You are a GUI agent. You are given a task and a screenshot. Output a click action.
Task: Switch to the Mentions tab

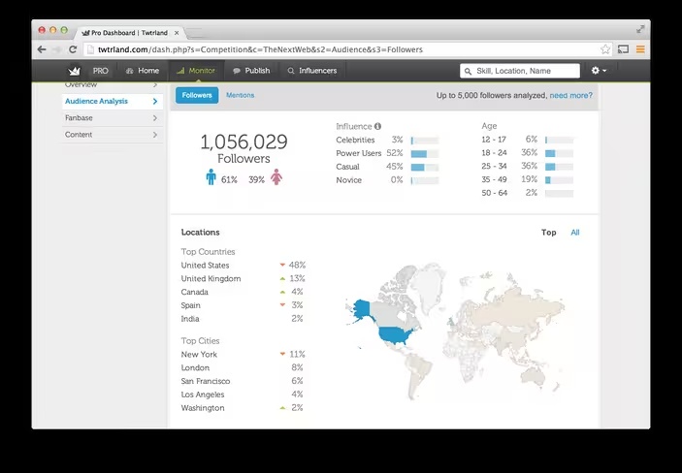point(240,95)
